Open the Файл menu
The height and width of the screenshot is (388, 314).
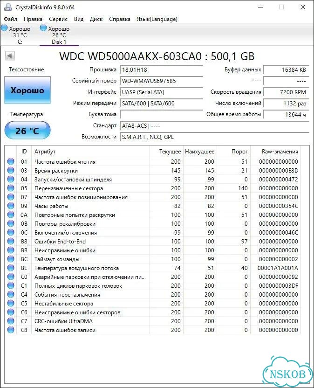click(10, 19)
